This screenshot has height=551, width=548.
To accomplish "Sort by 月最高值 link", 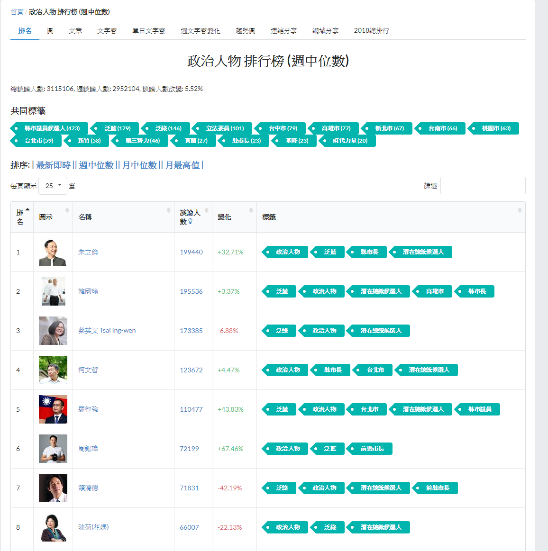I will click(x=183, y=165).
